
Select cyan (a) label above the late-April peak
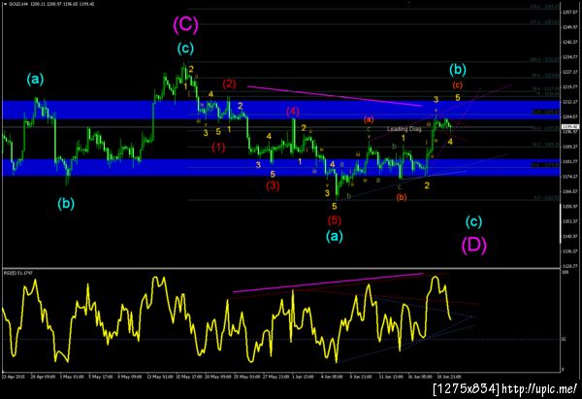(x=35, y=80)
